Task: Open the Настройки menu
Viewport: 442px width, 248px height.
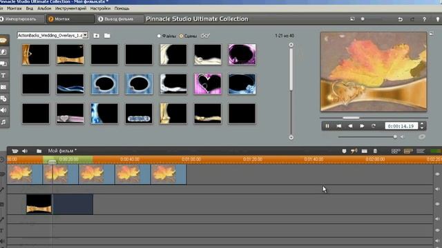Action: pyautogui.click(x=100, y=8)
